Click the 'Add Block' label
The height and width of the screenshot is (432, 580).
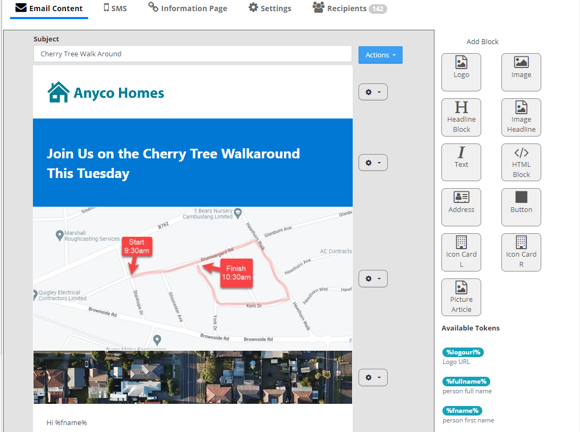482,42
